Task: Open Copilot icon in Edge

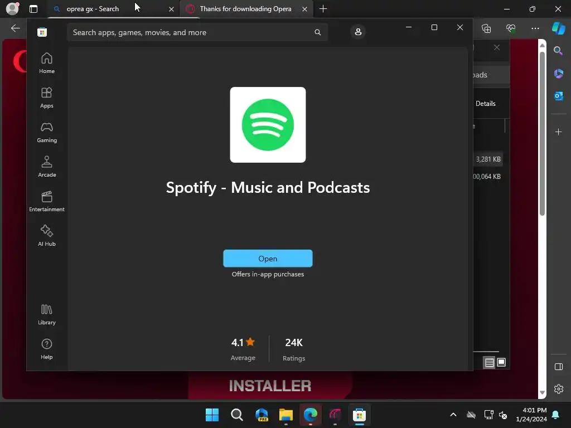Action: [559, 28]
